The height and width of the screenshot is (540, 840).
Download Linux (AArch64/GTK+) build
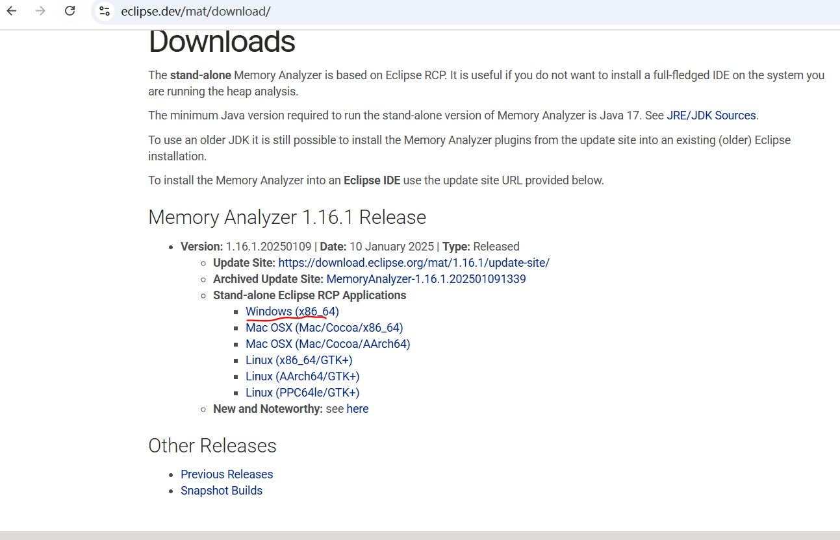(303, 376)
